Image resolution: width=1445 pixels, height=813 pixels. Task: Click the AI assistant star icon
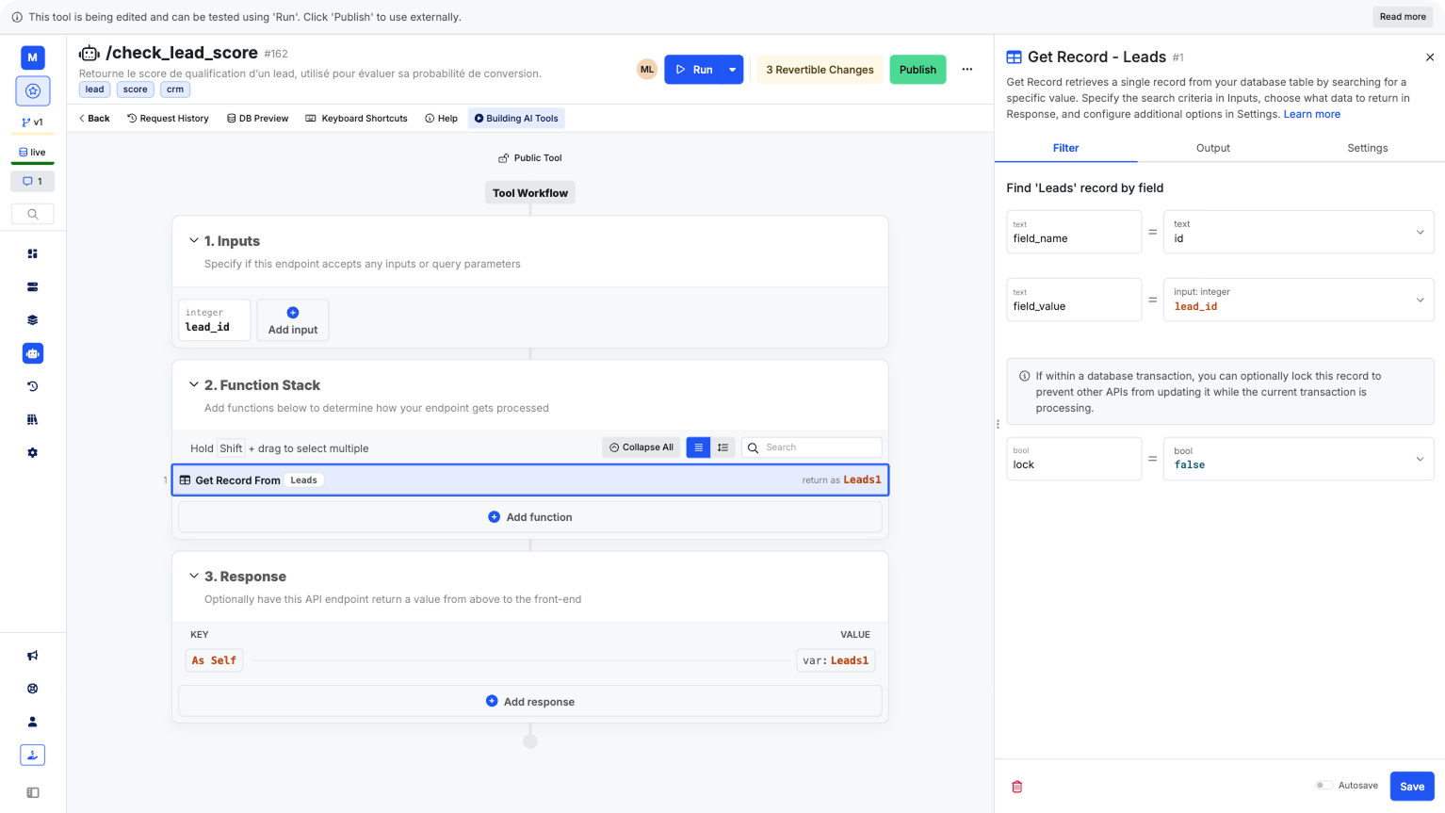point(33,90)
